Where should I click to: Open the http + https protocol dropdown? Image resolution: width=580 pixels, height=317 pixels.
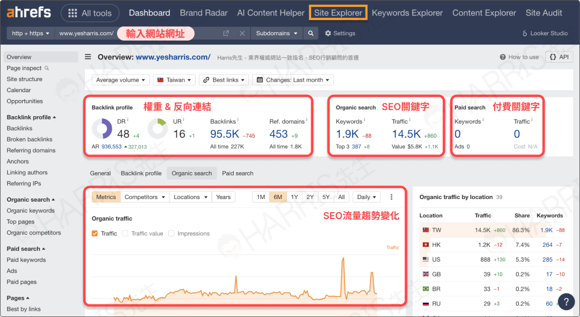[31, 33]
